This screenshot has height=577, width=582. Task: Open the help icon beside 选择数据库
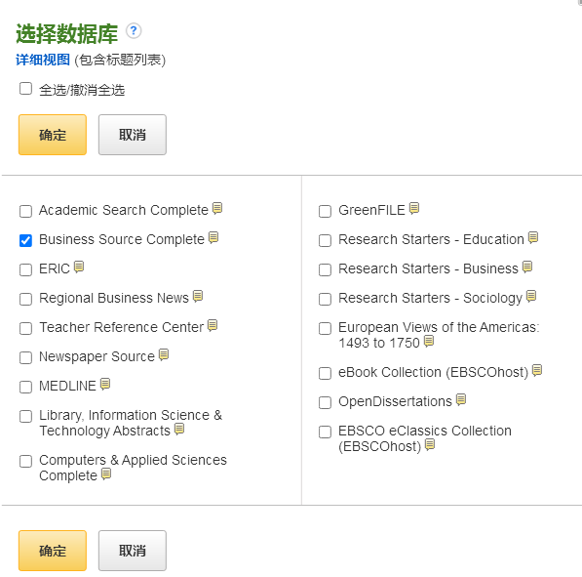134,30
